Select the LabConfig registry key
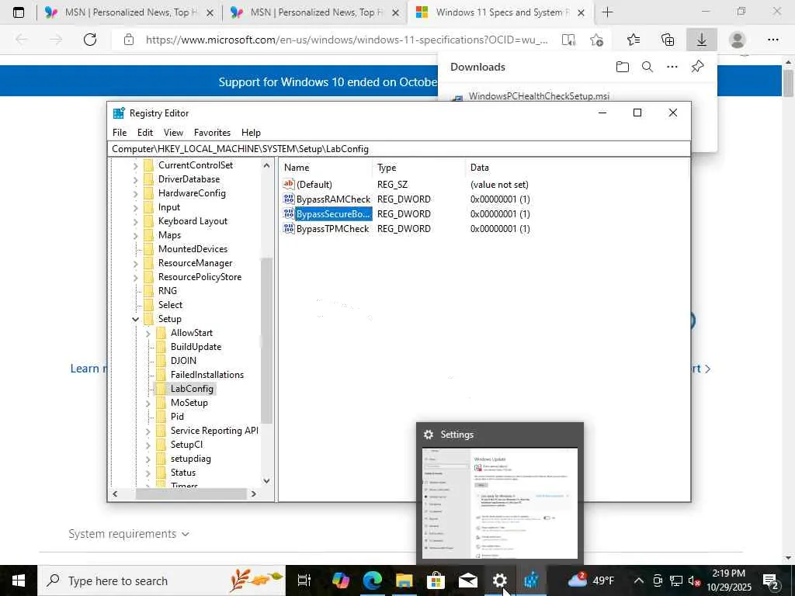Image resolution: width=795 pixels, height=596 pixels. [192, 389]
